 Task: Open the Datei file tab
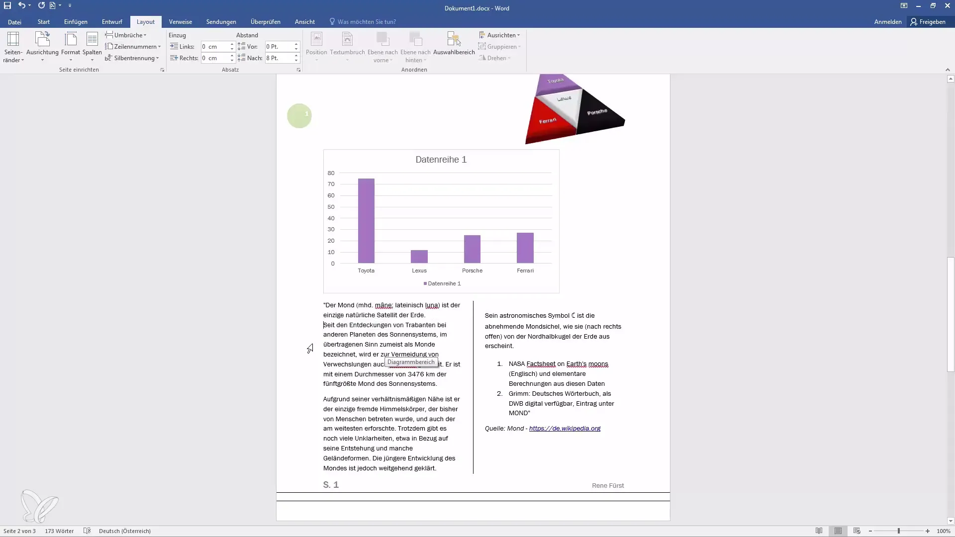pyautogui.click(x=14, y=22)
